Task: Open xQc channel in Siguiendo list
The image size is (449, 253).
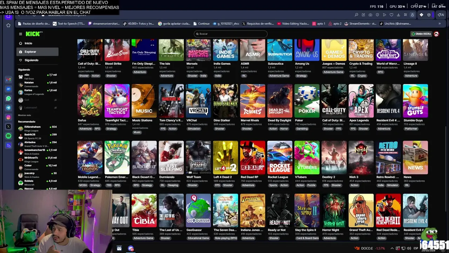Action: point(38,76)
